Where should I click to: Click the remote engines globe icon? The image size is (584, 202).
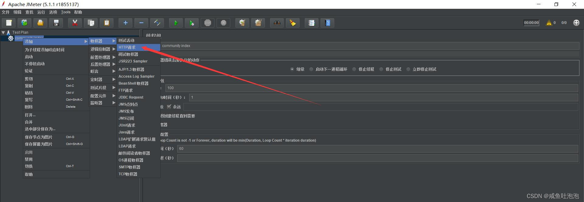(x=576, y=23)
